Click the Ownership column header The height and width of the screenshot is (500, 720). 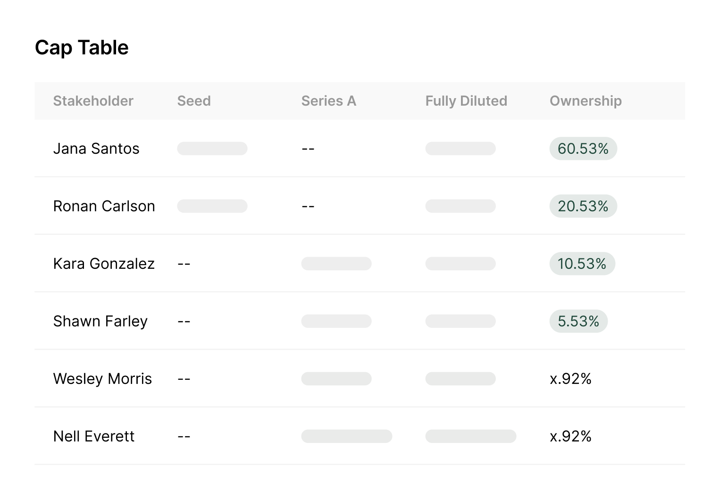point(585,101)
